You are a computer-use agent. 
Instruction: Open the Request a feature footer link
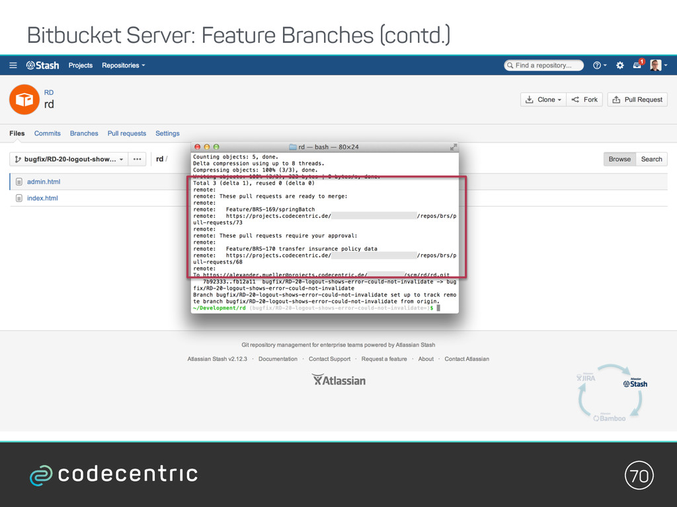coord(384,358)
